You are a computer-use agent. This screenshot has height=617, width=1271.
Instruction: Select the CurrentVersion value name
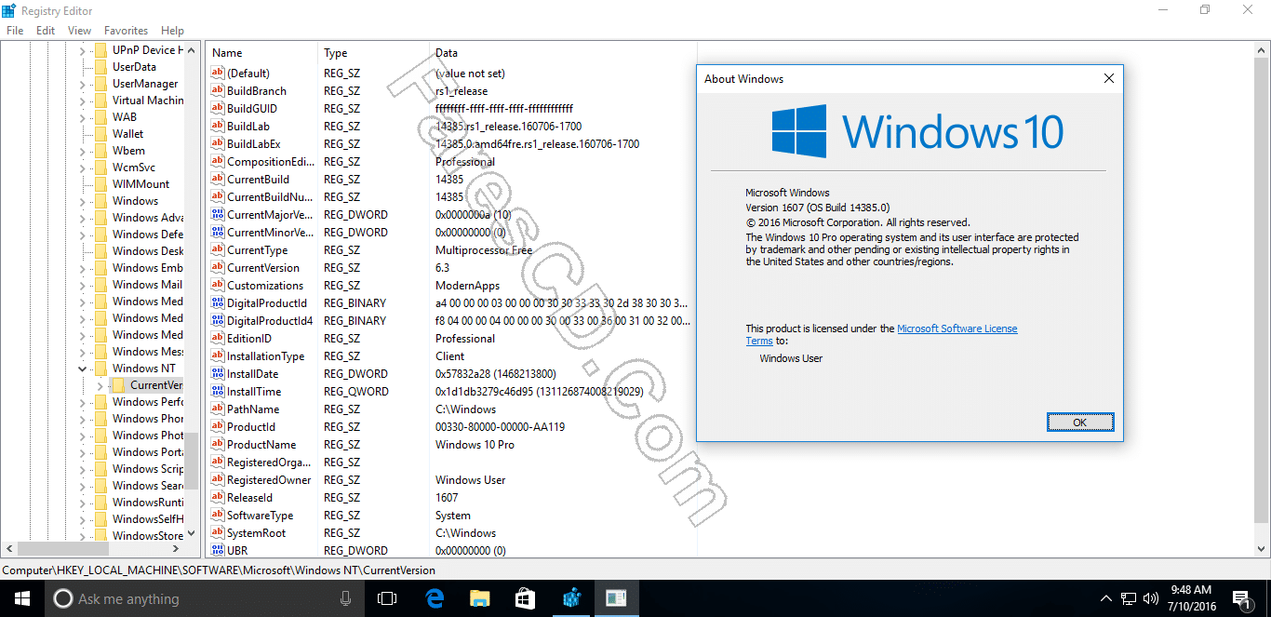[264, 268]
